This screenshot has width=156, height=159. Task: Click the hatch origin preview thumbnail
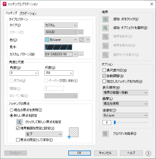coord(74,132)
